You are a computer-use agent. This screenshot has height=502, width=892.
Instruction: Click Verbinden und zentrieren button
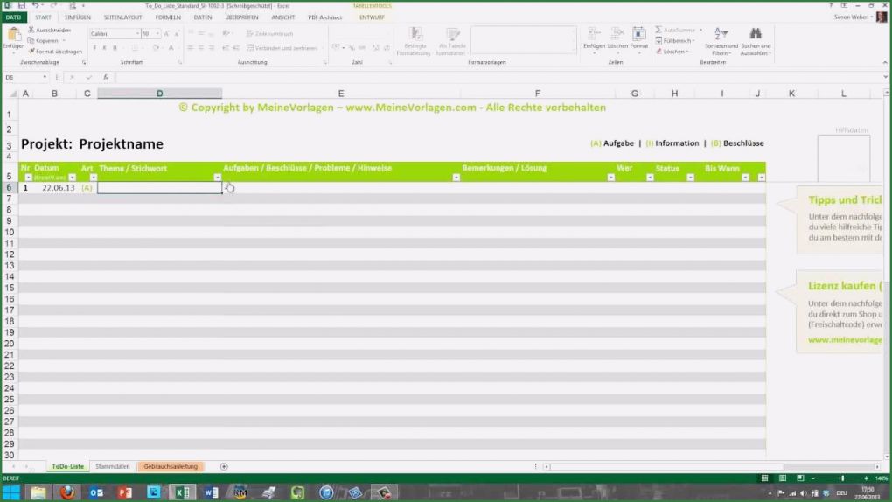point(282,48)
